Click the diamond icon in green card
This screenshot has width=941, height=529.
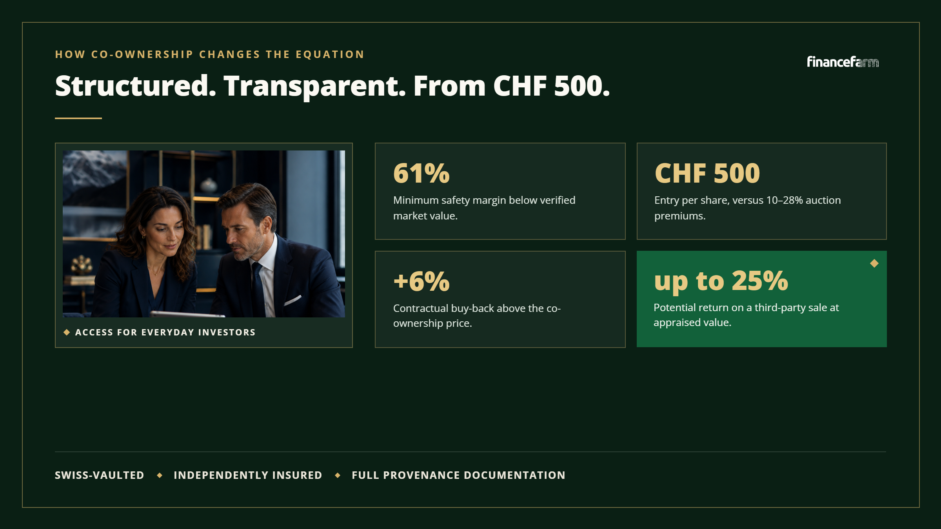click(x=874, y=263)
